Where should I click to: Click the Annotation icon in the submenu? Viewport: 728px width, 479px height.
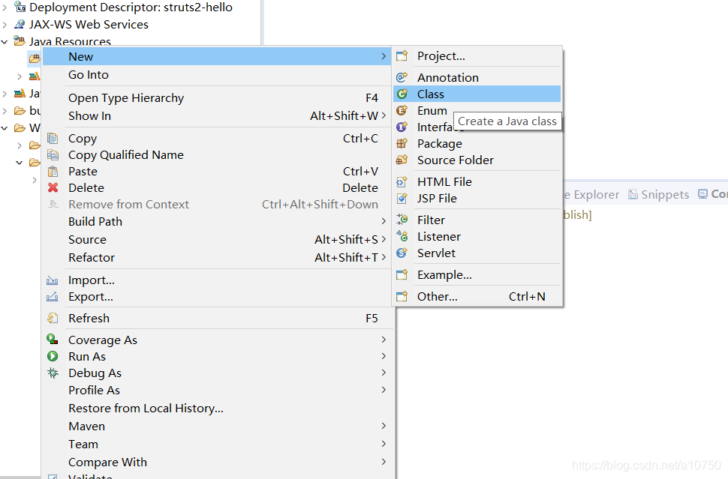402,77
